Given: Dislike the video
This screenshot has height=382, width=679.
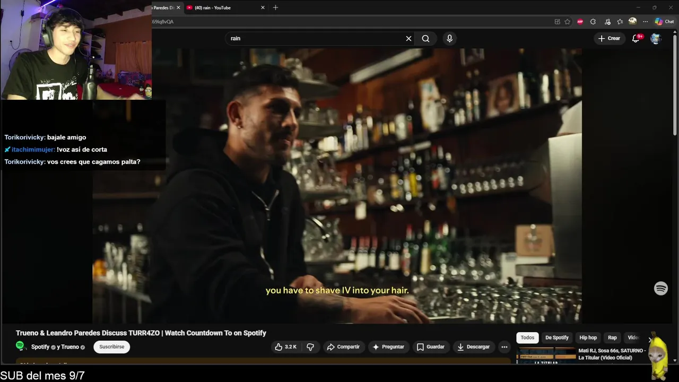Looking at the screenshot, I should pyautogui.click(x=310, y=346).
